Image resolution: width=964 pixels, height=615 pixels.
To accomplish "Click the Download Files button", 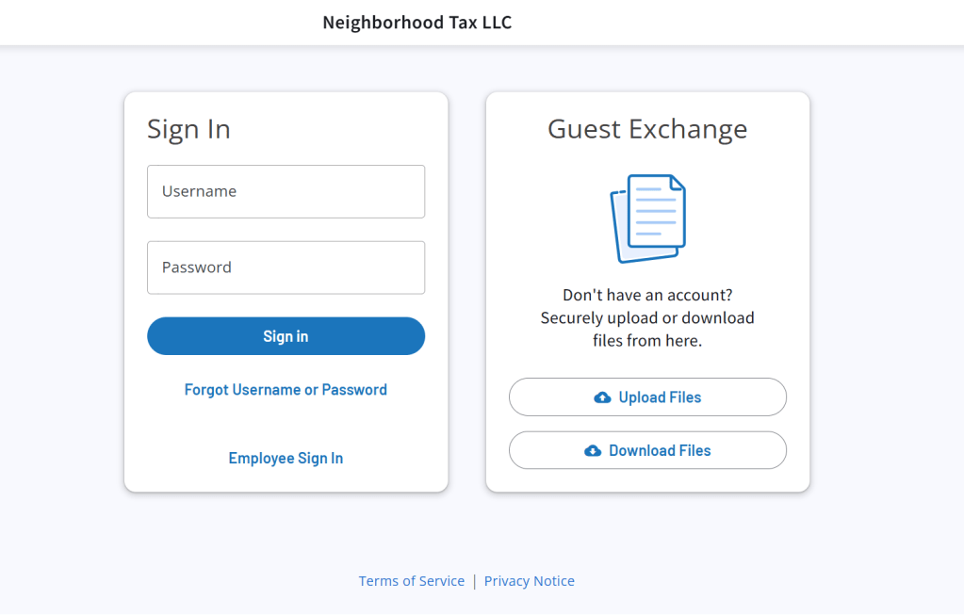I will (647, 451).
